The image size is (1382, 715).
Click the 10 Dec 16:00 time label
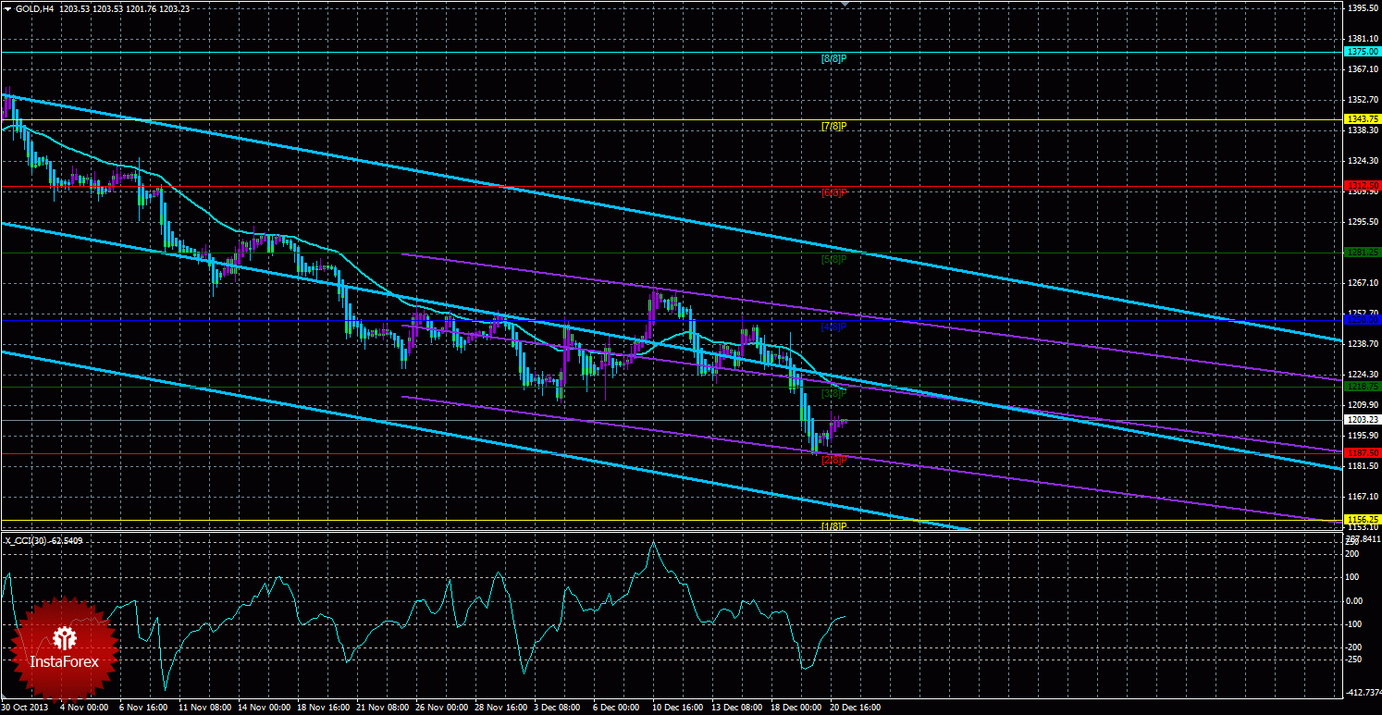[677, 708]
